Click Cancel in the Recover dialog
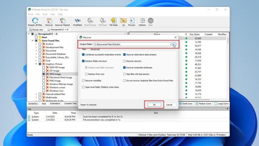 [169, 105]
